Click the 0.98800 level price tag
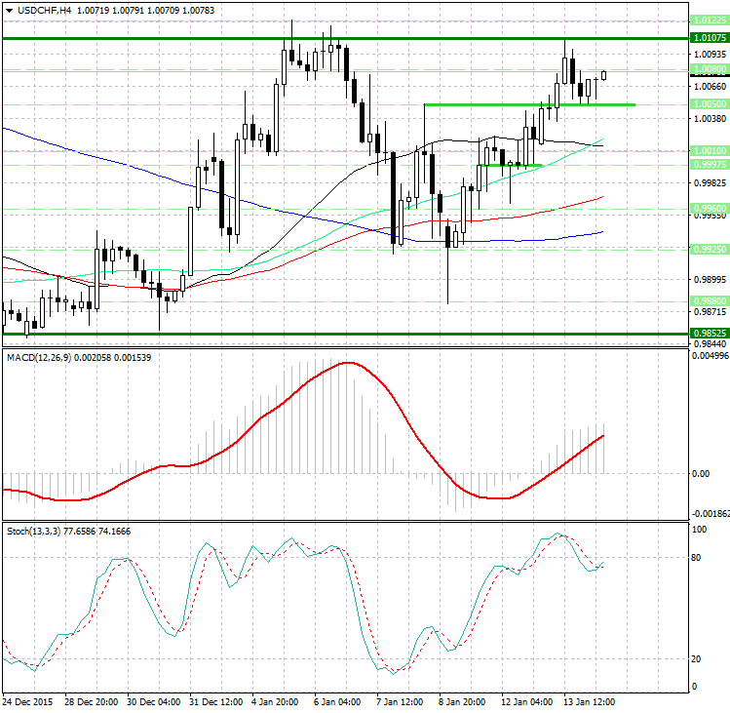 [x=709, y=300]
